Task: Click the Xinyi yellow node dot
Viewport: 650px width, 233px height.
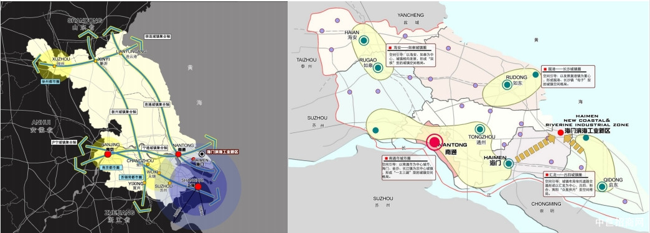Action: pyautogui.click(x=95, y=61)
